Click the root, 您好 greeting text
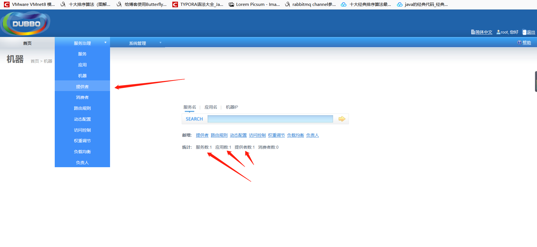This screenshot has height=247, width=537. click(x=509, y=32)
